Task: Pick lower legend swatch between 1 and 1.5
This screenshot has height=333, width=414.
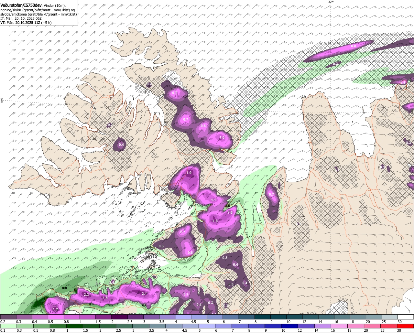Action: 75,326
